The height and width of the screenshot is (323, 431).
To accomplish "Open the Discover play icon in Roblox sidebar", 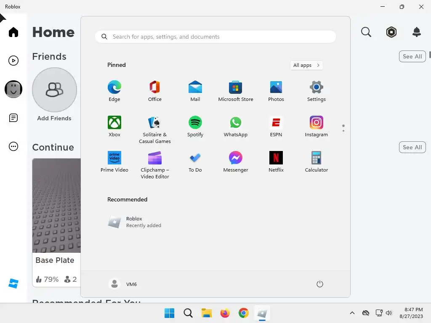I will click(13, 61).
